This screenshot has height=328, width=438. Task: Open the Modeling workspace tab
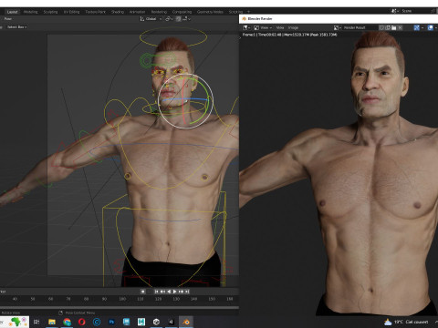pyautogui.click(x=30, y=12)
